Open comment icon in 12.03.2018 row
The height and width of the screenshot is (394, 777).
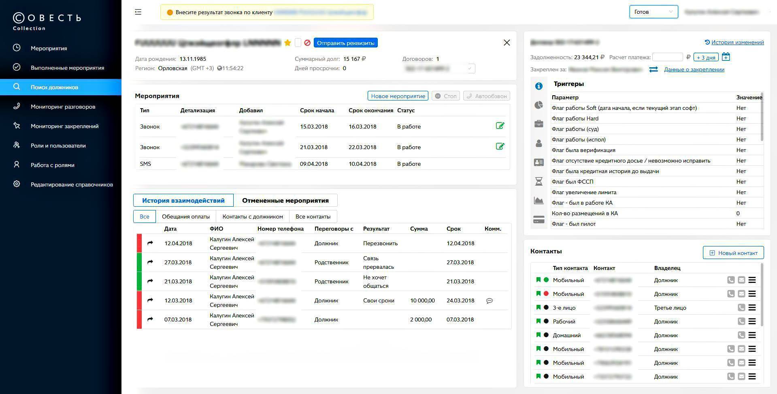[x=490, y=301]
